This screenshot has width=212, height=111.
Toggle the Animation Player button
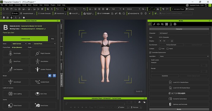point(178,9)
